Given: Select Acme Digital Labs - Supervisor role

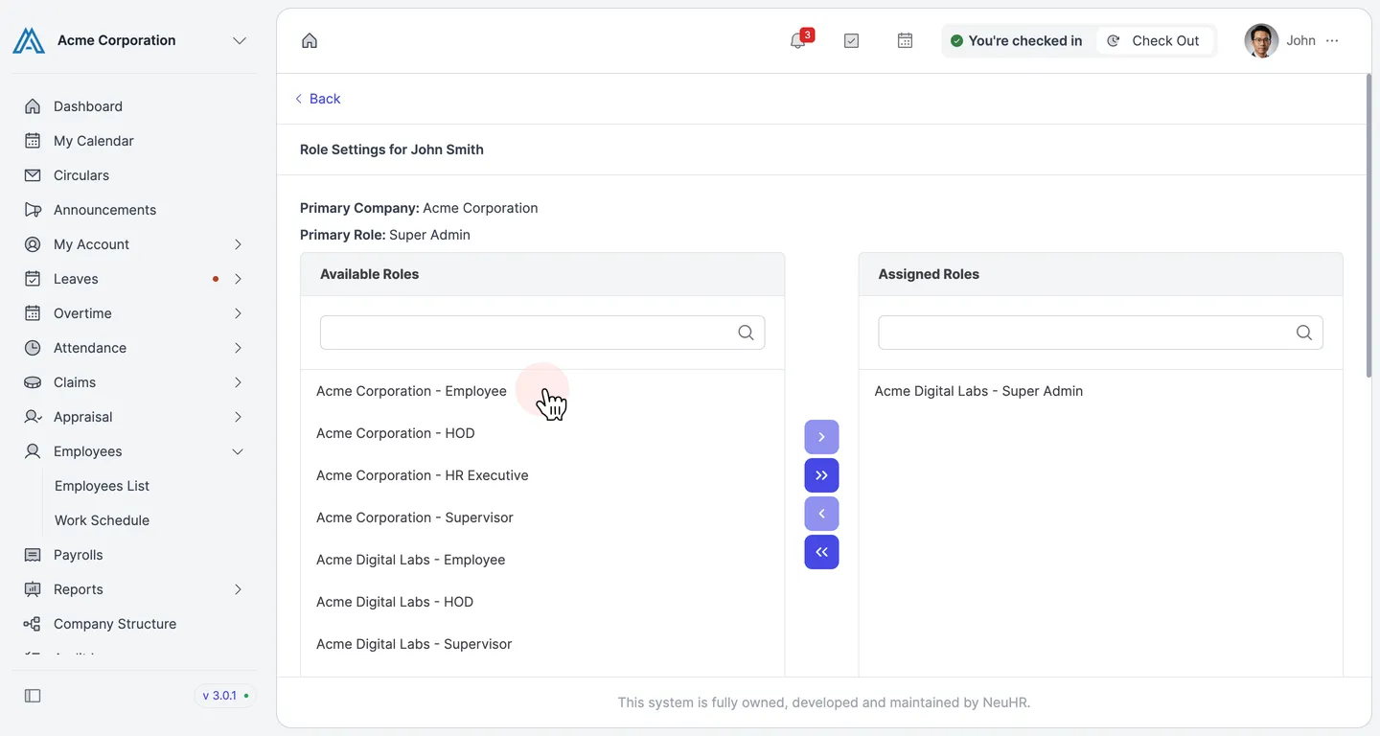Looking at the screenshot, I should point(542,644).
